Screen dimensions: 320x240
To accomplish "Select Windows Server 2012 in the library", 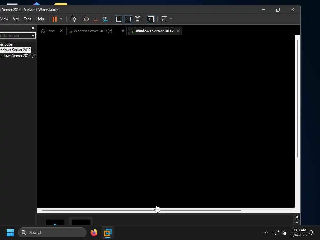I will (15, 50).
